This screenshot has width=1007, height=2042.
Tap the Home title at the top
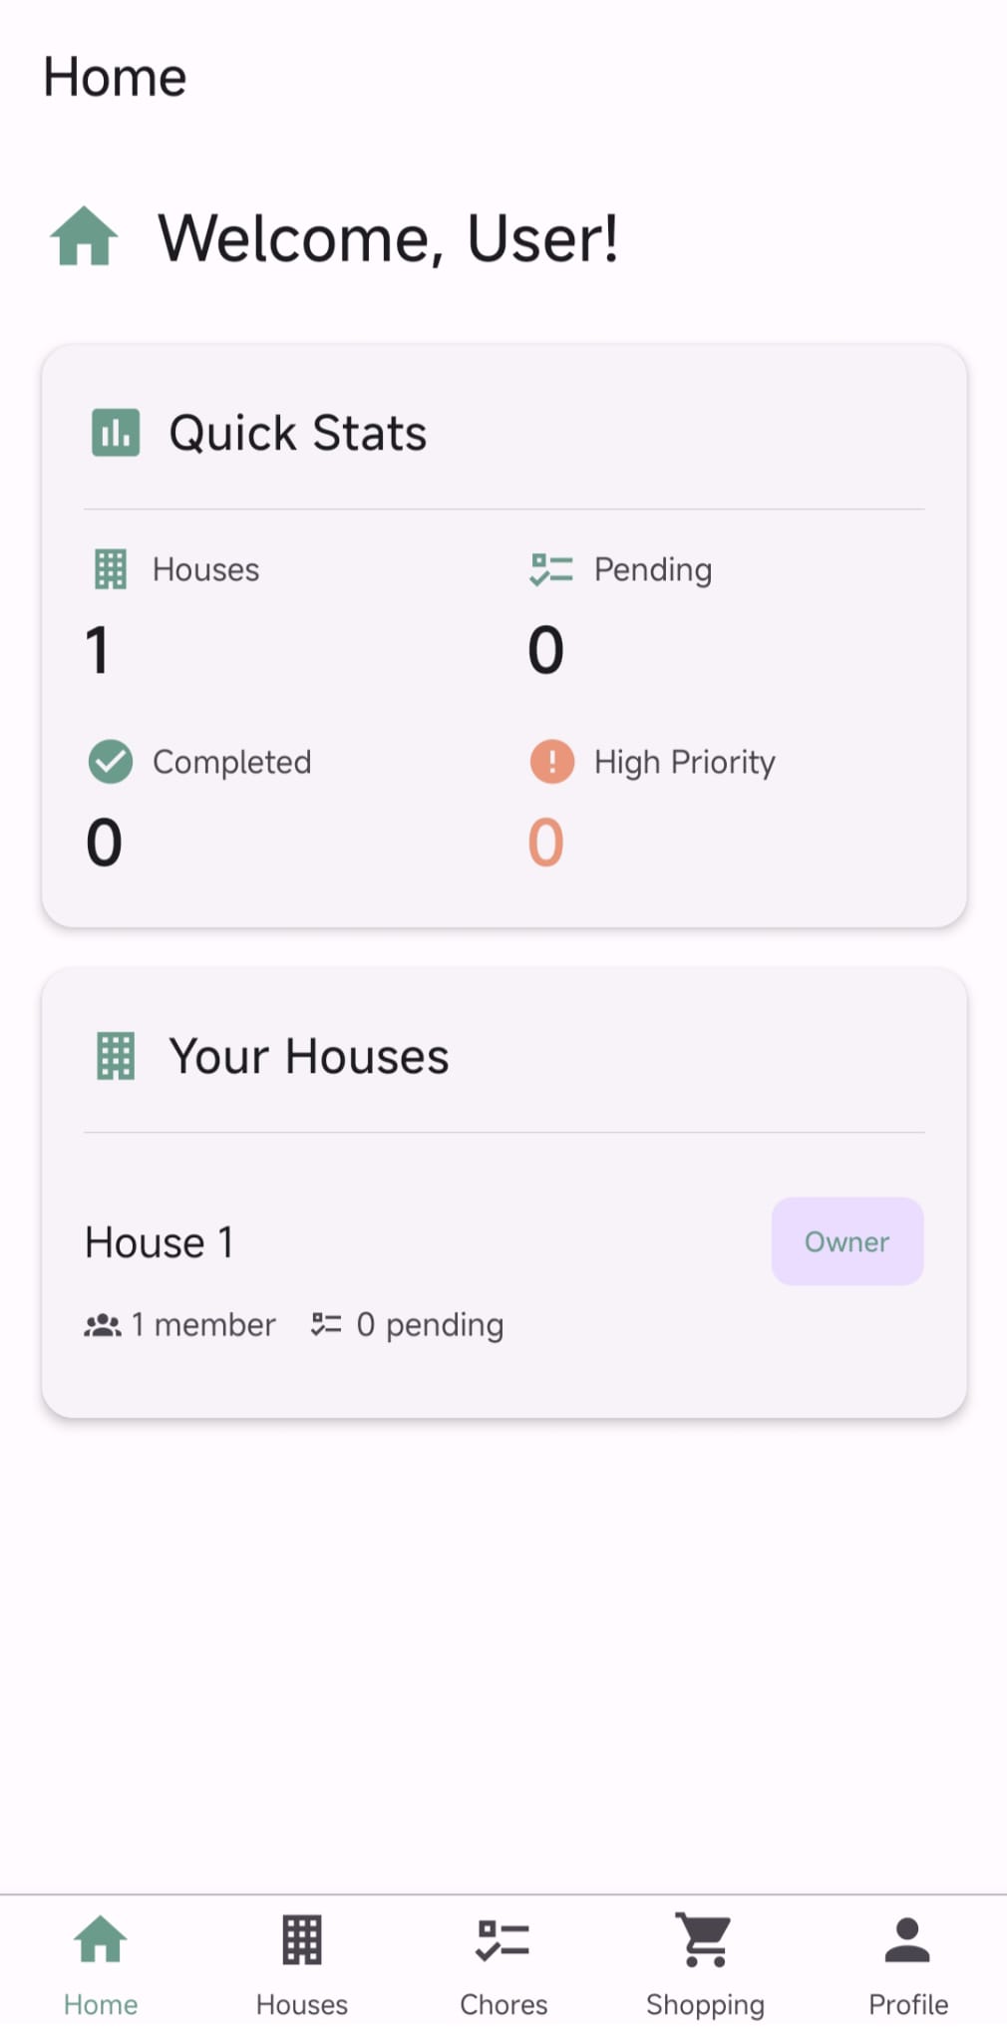click(115, 77)
